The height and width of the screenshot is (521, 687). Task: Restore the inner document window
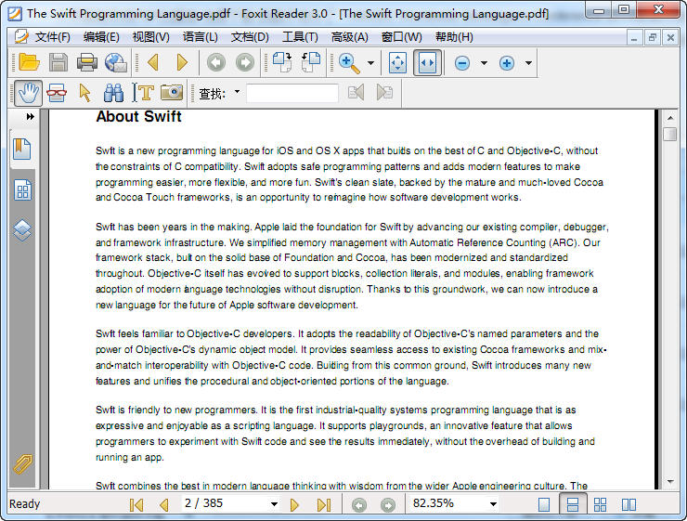tap(652, 38)
